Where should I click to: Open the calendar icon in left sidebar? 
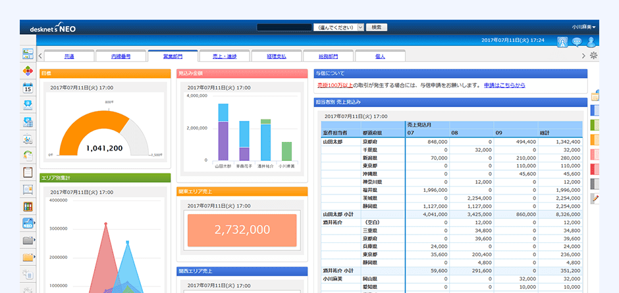coord(28,87)
